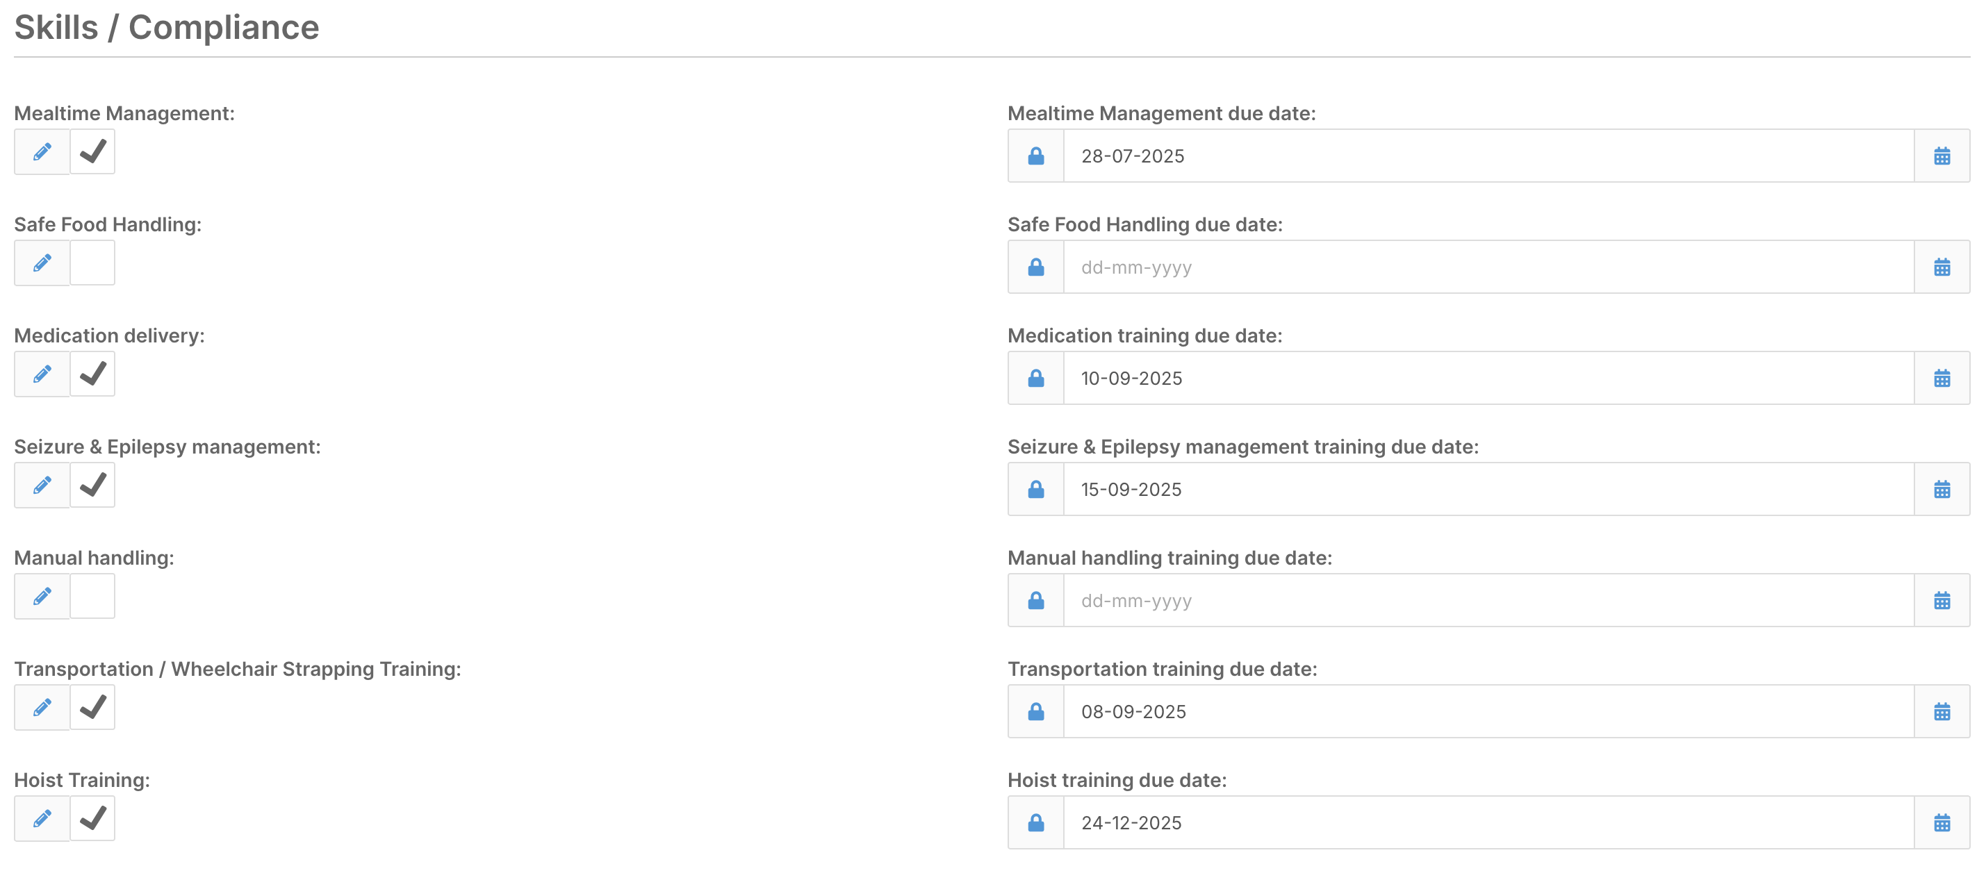Click lock icon on Mealtime Management due date
Screen dimensions: 1986x871
coord(1036,156)
